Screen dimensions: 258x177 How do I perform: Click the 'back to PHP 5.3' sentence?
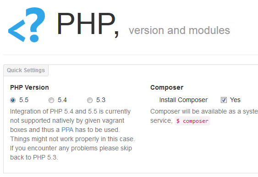[x=34, y=157]
